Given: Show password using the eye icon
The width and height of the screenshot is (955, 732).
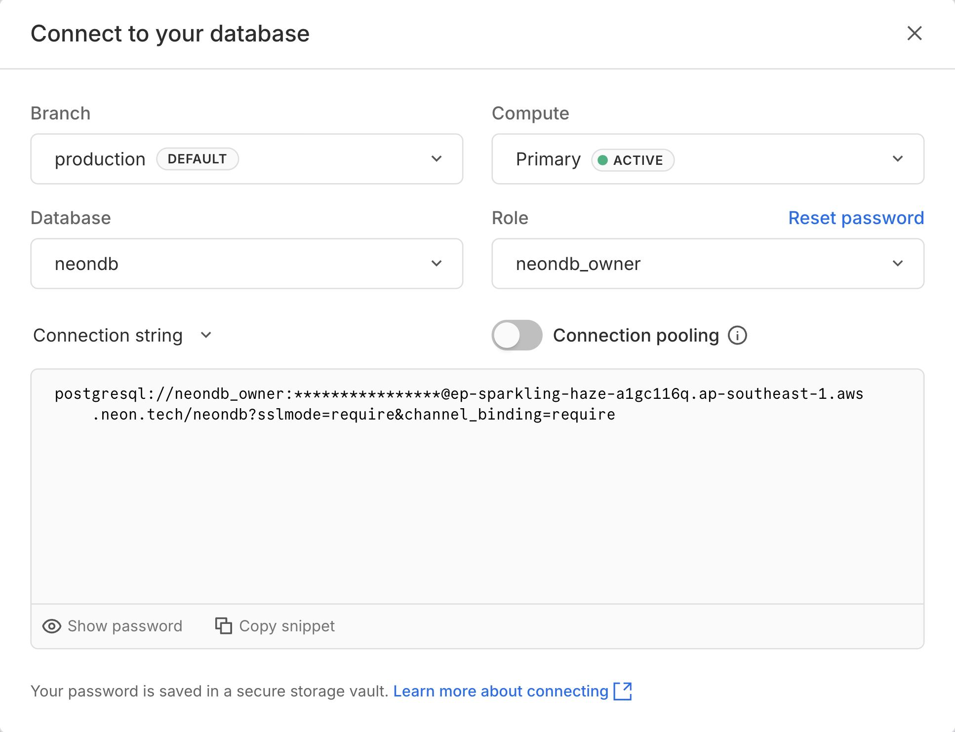Looking at the screenshot, I should coord(52,626).
